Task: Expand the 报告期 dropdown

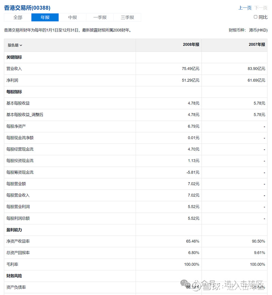Action: (15, 45)
